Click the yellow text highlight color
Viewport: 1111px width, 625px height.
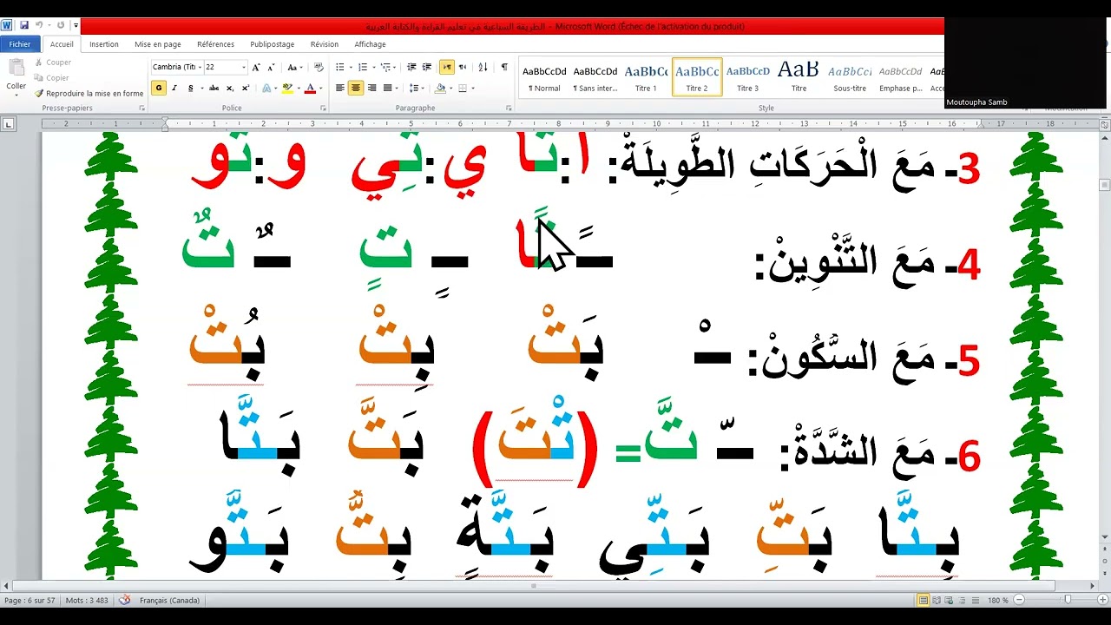click(287, 88)
